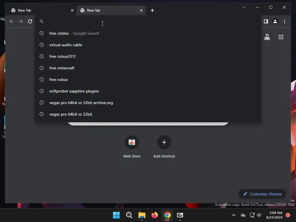Pick 'vegas pro 64bit vs 32bit' suggestion
The width and height of the screenshot is (296, 222).
point(148,114)
